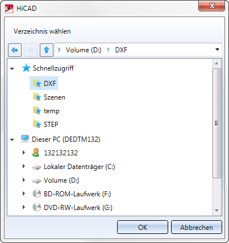This screenshot has width=229, height=243.
Task: Confirm selection with the OK button
Action: point(143,227)
